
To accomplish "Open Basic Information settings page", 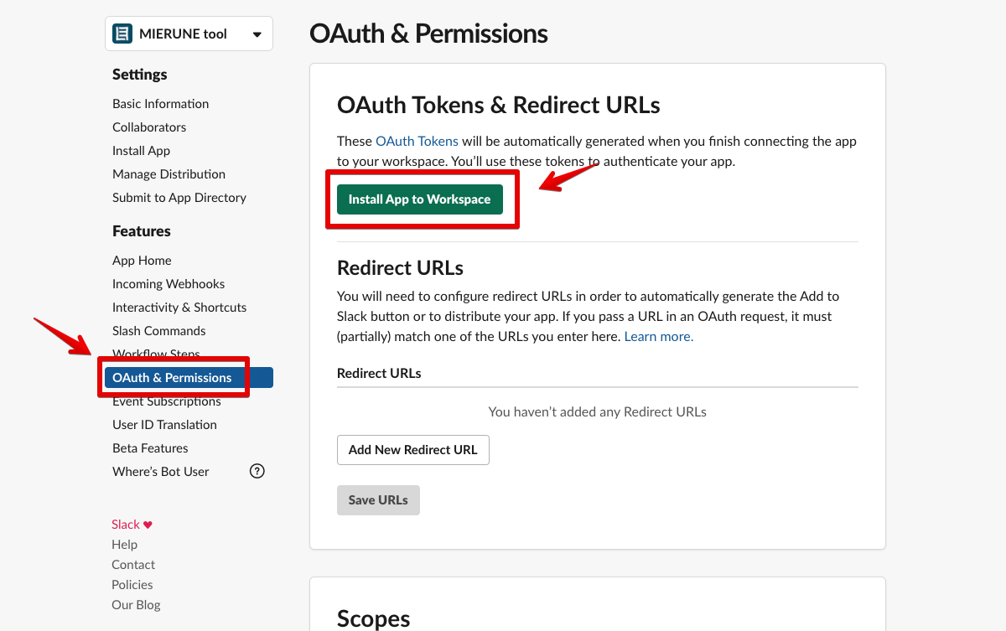I will pyautogui.click(x=160, y=104).
